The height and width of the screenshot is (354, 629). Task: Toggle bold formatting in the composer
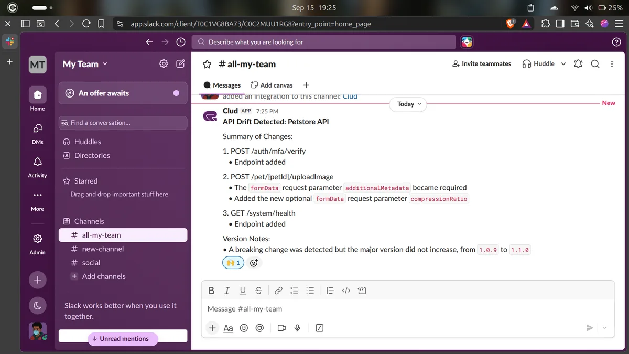pyautogui.click(x=211, y=291)
